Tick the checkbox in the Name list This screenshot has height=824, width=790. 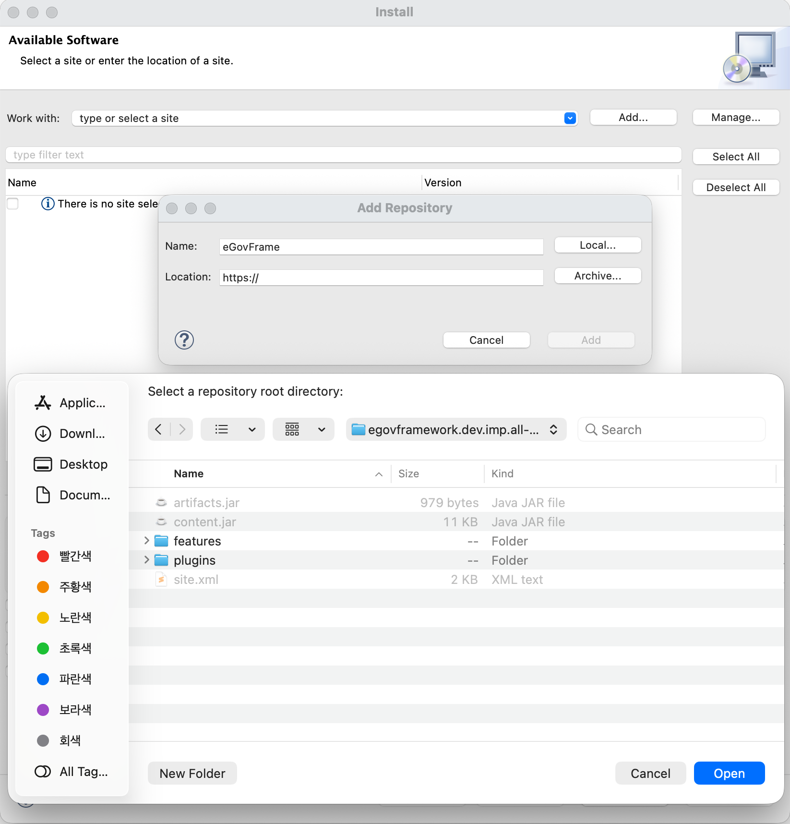13,204
